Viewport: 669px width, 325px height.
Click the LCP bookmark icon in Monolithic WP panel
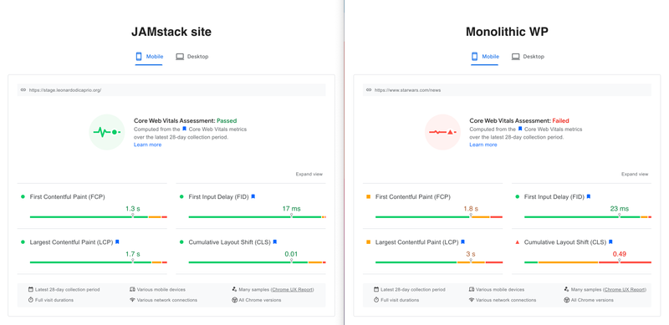pos(463,241)
